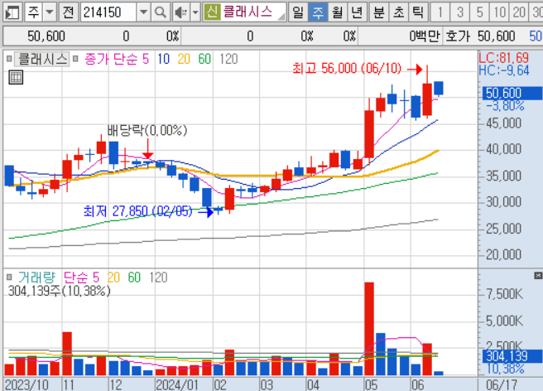This screenshot has height=391, width=543.
Task: Open the dropdown arrow beside speaker icon
Action: [x=195, y=12]
